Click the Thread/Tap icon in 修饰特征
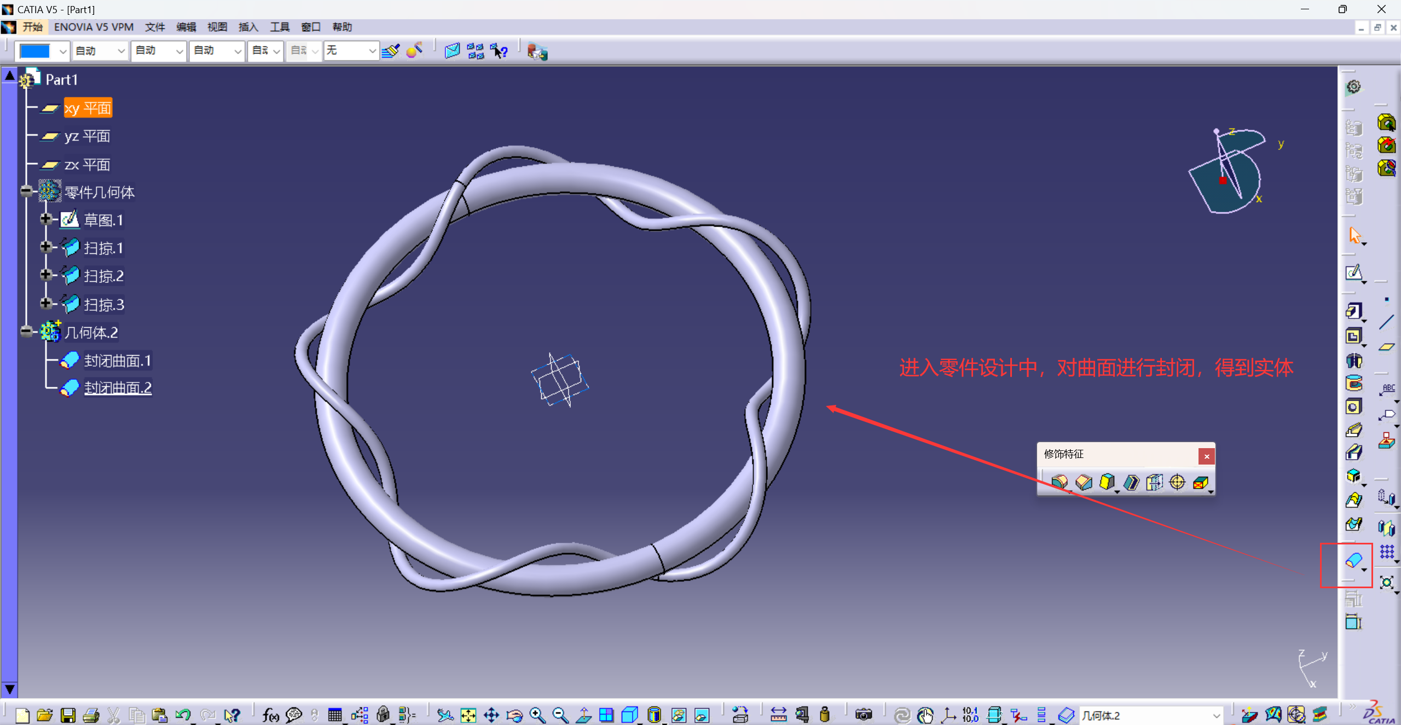Image resolution: width=1401 pixels, height=725 pixels. 1177,482
